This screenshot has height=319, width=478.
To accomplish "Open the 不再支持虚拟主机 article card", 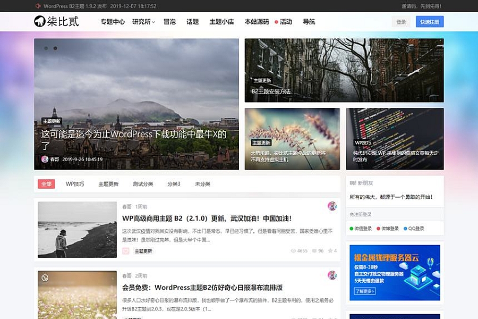I will click(292, 139).
